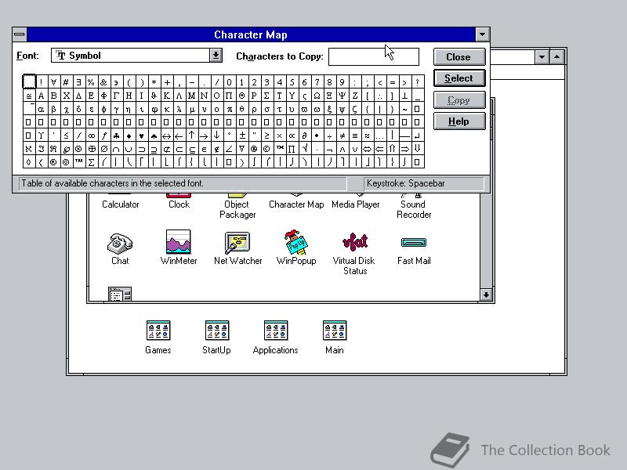
Task: Select the lowercase alpha character
Action: [42, 109]
